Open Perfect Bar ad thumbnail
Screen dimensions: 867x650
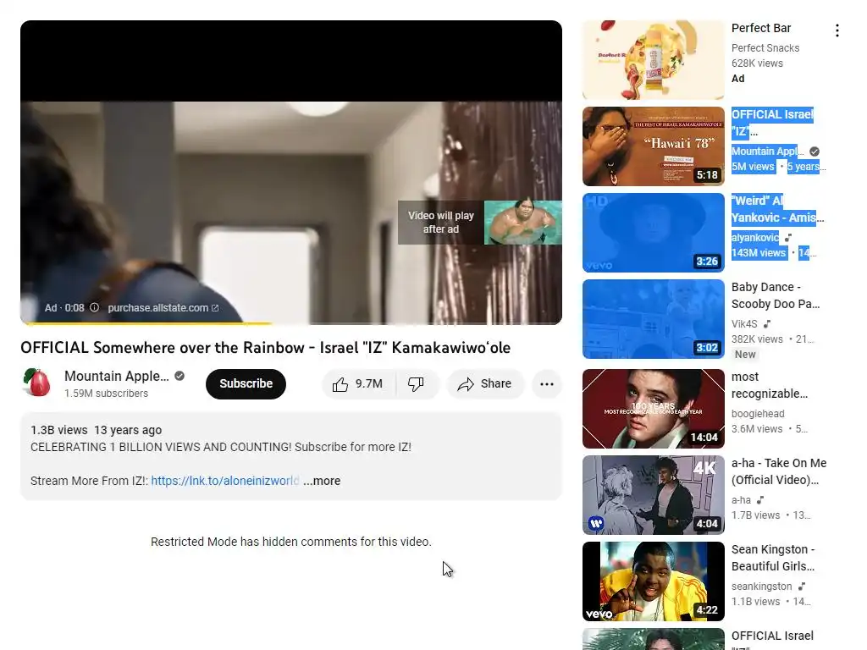653,60
